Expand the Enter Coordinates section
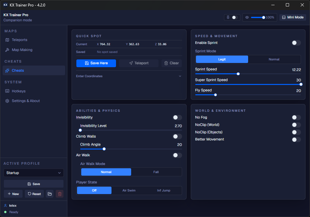The height and width of the screenshot is (217, 310). coord(129,76)
